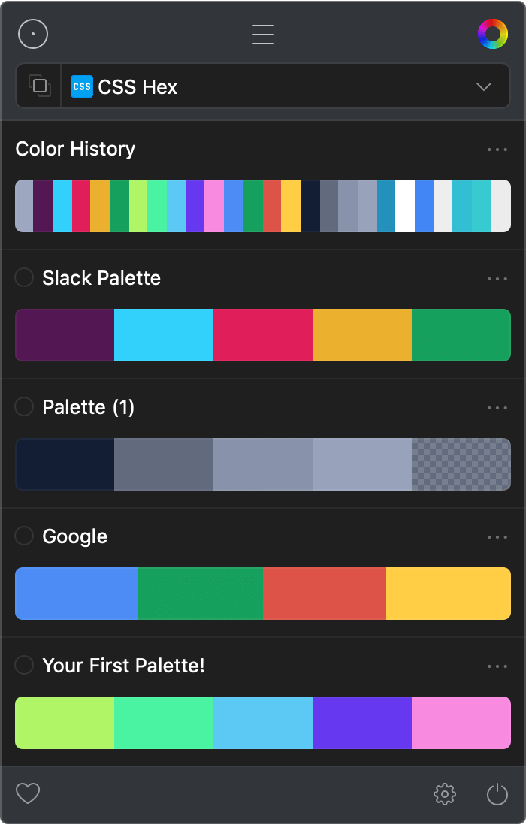Click the Your First Palette! title
The width and height of the screenshot is (526, 825).
123,666
